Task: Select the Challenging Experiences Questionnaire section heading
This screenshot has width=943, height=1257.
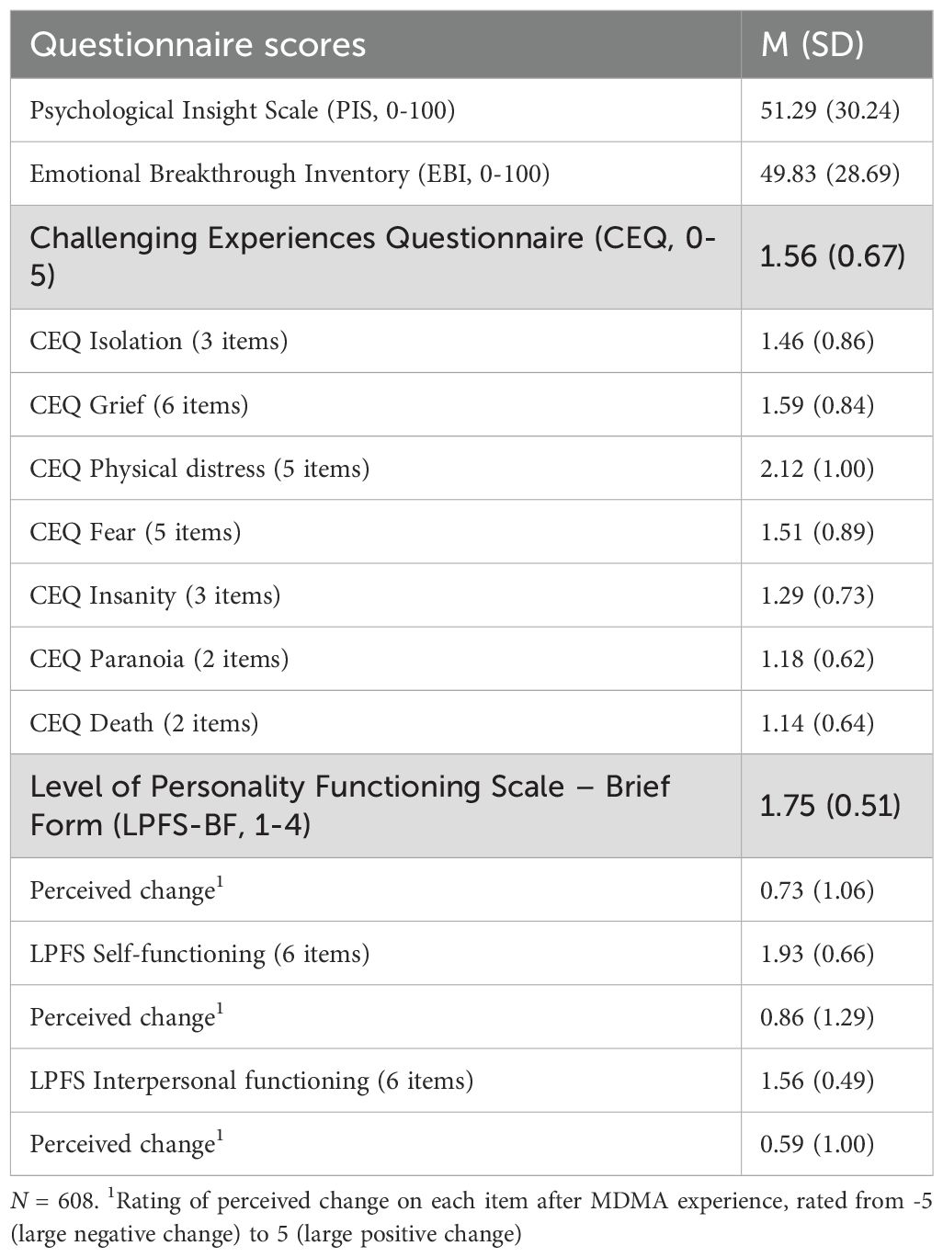Action: (373, 255)
